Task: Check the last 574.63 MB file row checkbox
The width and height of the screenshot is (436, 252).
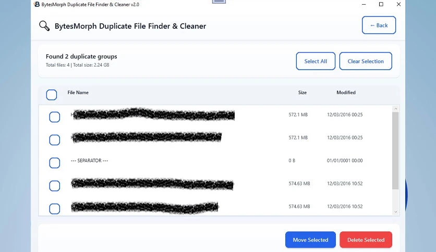Action: point(54,209)
